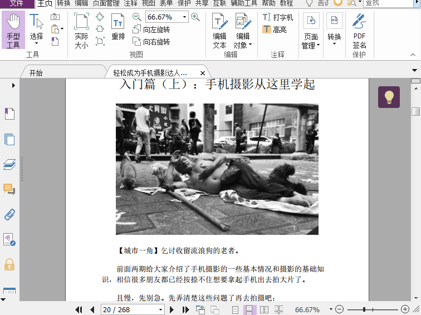Open the Bookmarks panel in the sidebar

click(x=9, y=114)
